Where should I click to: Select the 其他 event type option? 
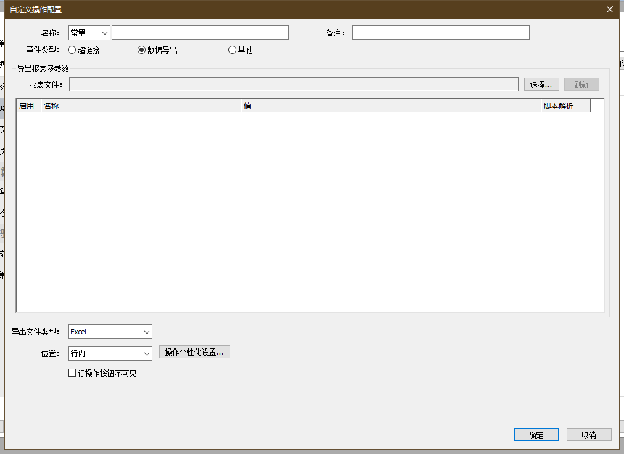(233, 50)
